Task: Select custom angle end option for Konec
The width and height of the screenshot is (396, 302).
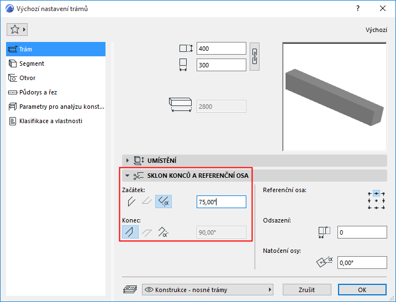Action: 163,232
